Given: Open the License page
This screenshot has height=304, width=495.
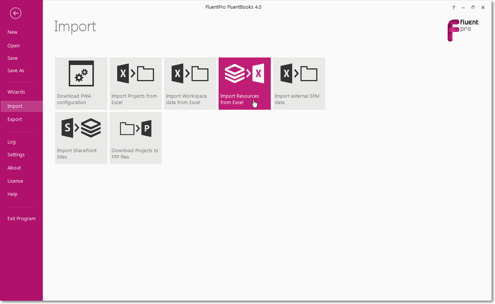Looking at the screenshot, I should pyautogui.click(x=15, y=181).
